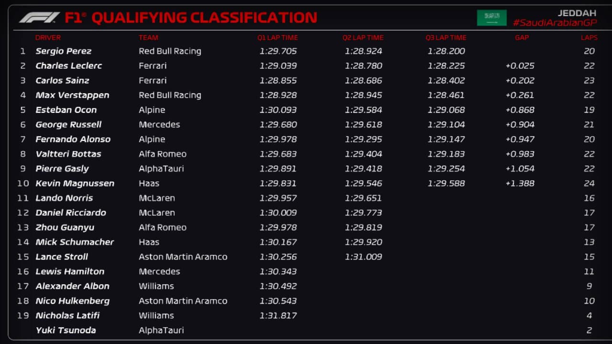The width and height of the screenshot is (612, 344).
Task: Select Charles Leclerc's name
Action: (x=68, y=66)
